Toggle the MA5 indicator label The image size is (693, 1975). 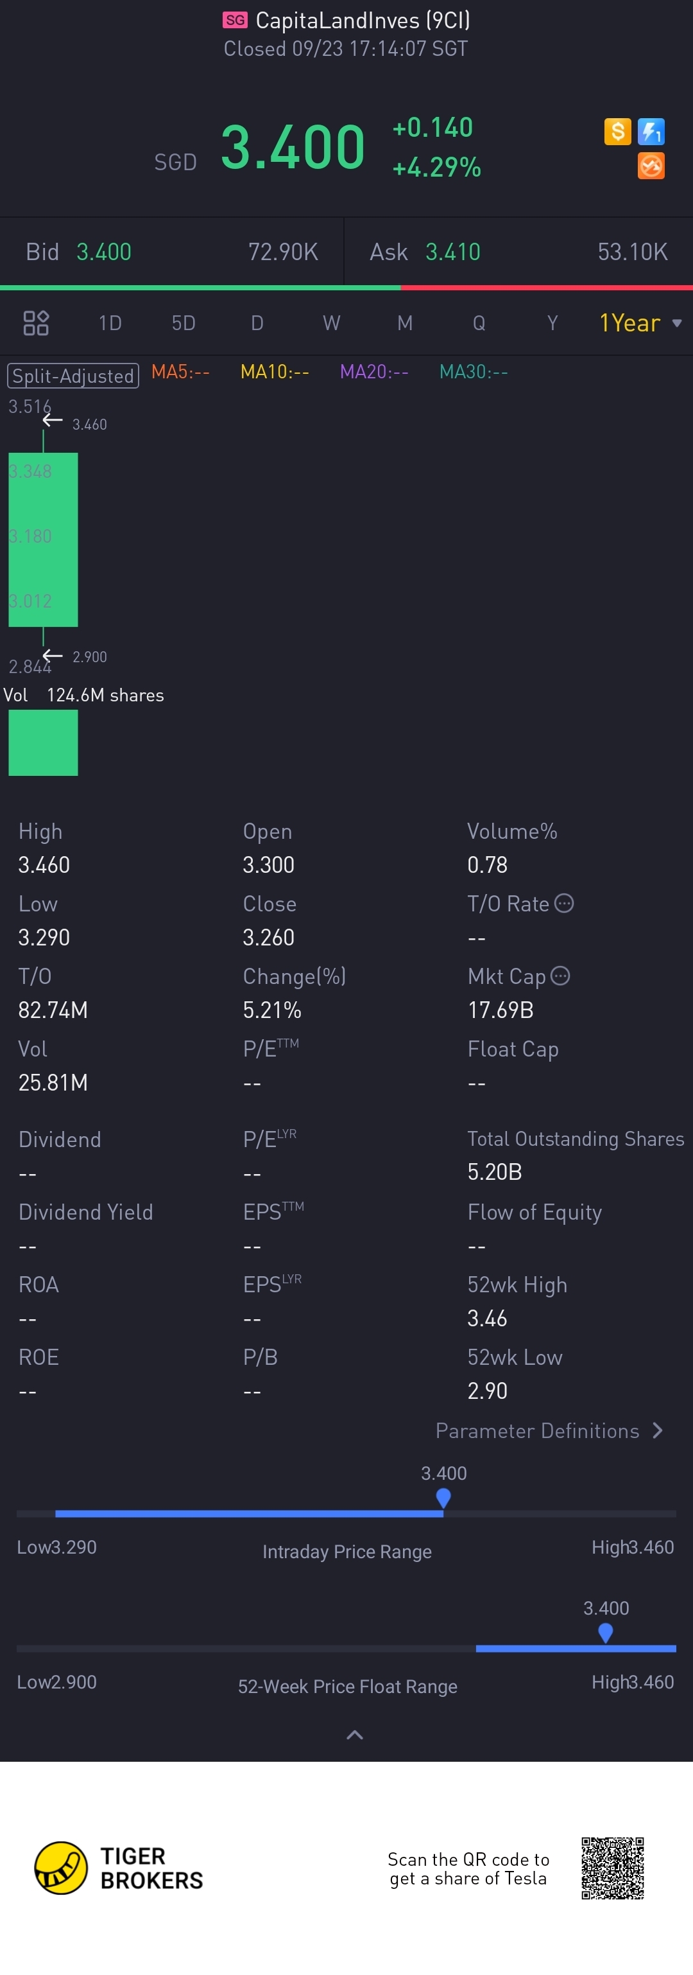click(x=180, y=372)
